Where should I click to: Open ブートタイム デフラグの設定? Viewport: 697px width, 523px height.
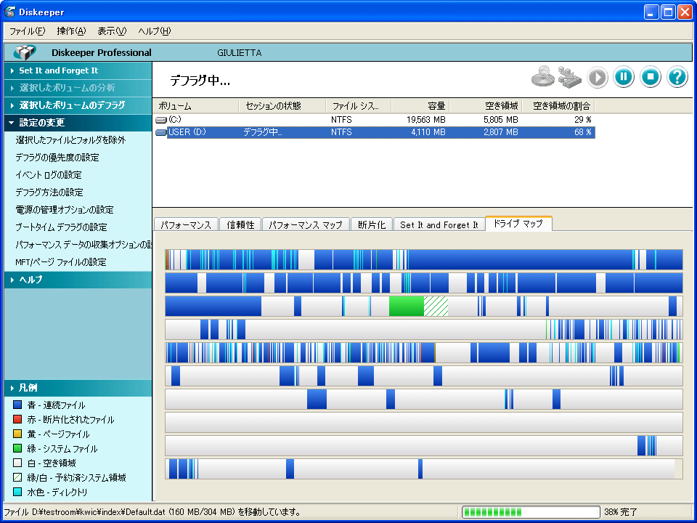pyautogui.click(x=61, y=227)
